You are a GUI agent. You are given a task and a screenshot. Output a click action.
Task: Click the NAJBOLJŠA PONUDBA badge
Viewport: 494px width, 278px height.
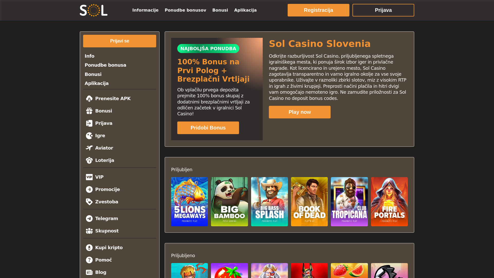point(208,49)
